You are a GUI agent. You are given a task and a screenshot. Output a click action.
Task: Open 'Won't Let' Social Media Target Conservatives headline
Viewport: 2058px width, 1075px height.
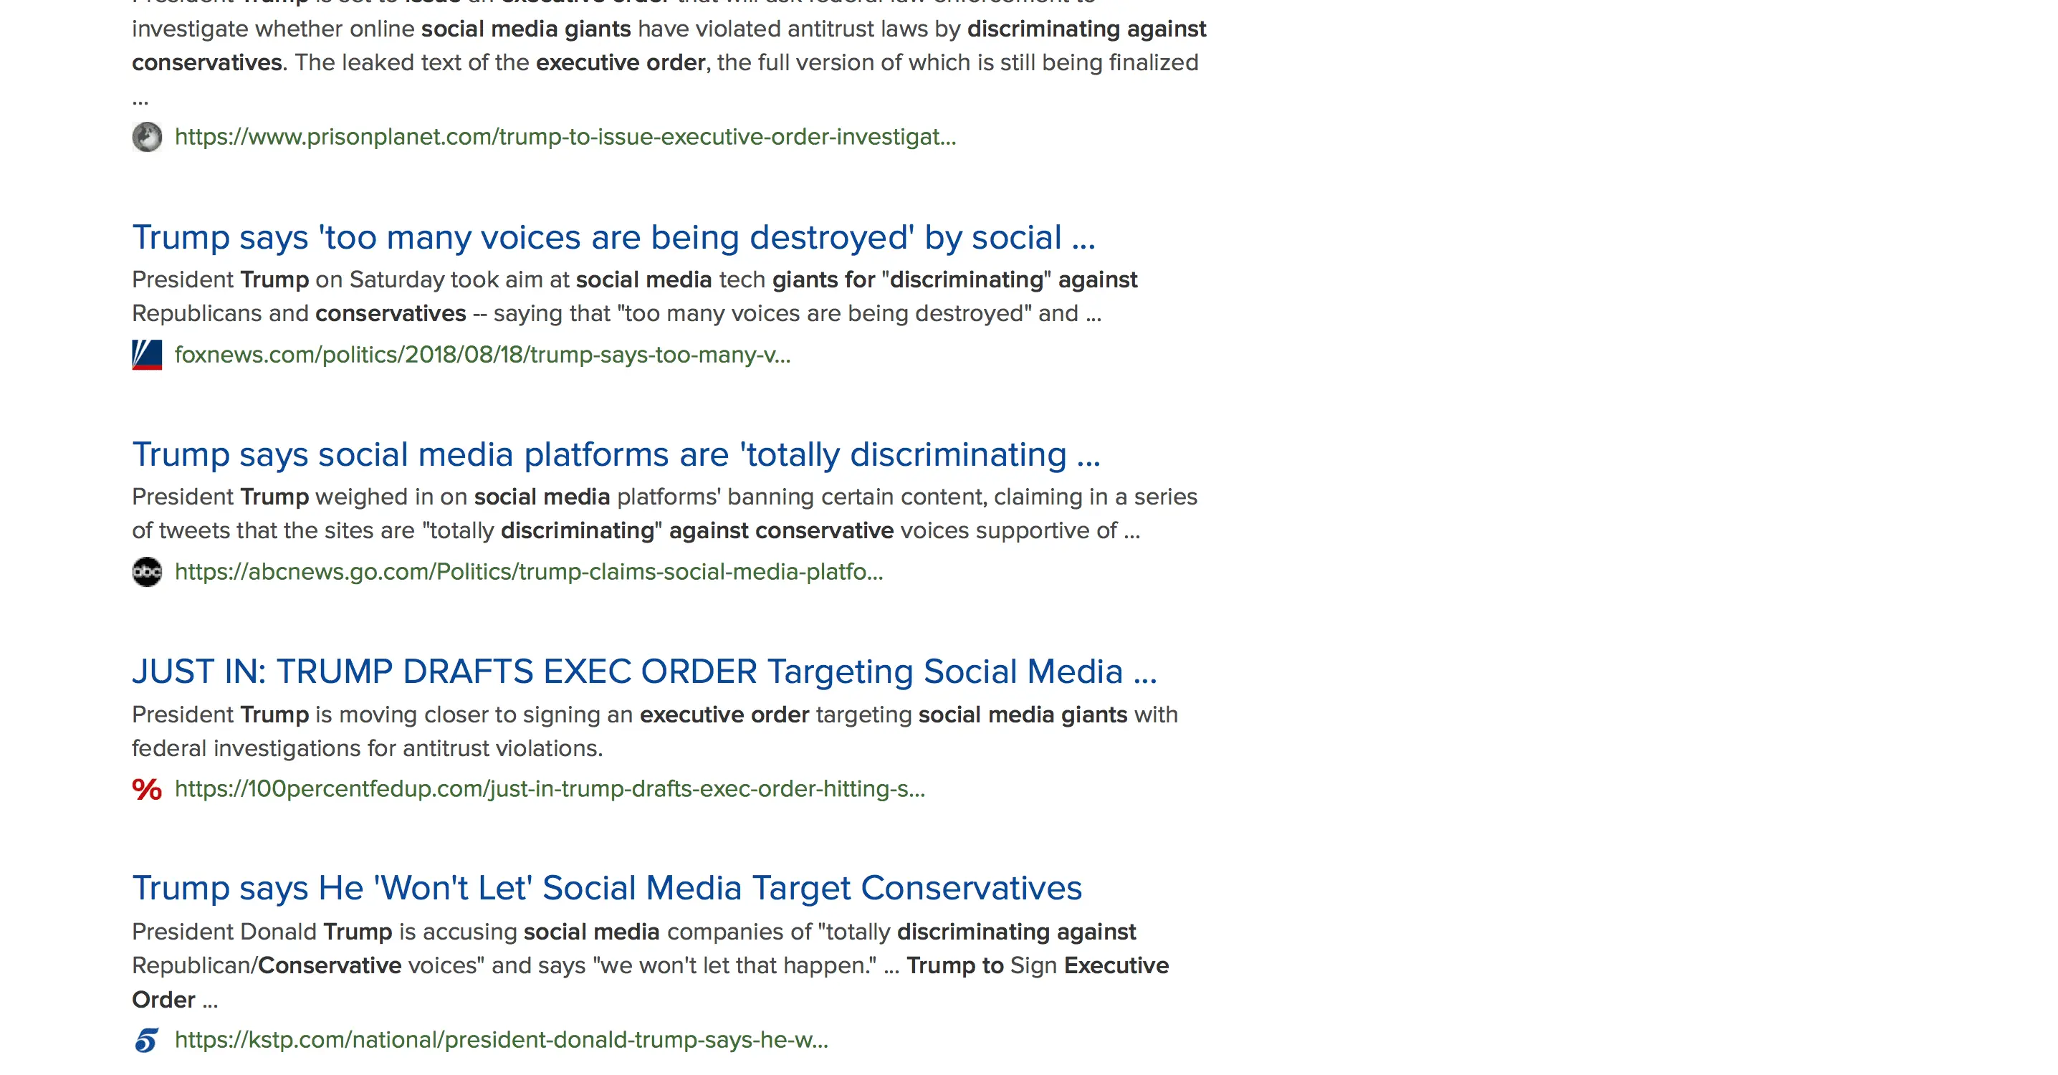coord(606,888)
